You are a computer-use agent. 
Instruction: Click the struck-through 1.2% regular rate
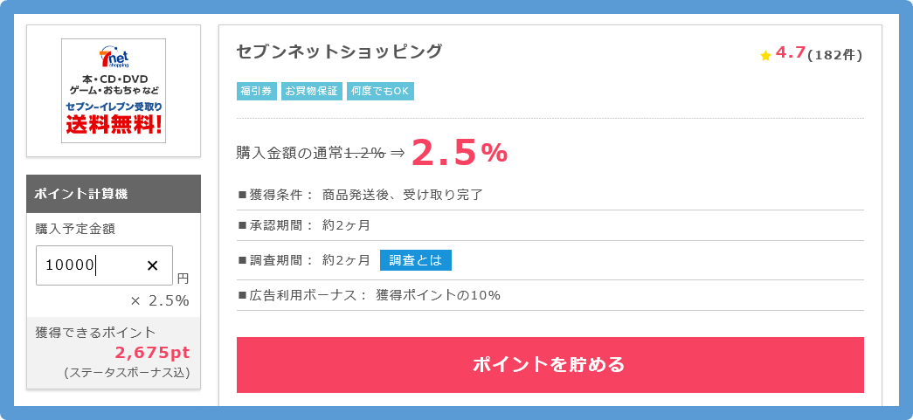tap(364, 153)
